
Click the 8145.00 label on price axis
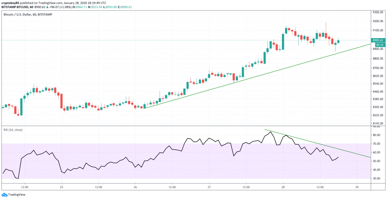tap(378, 123)
